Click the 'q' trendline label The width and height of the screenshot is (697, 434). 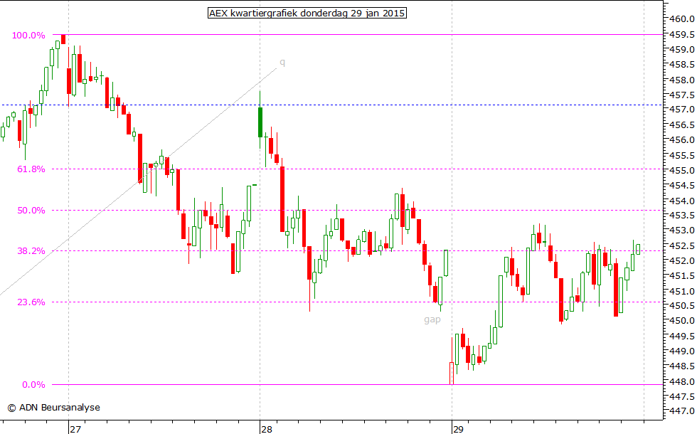[x=282, y=63]
